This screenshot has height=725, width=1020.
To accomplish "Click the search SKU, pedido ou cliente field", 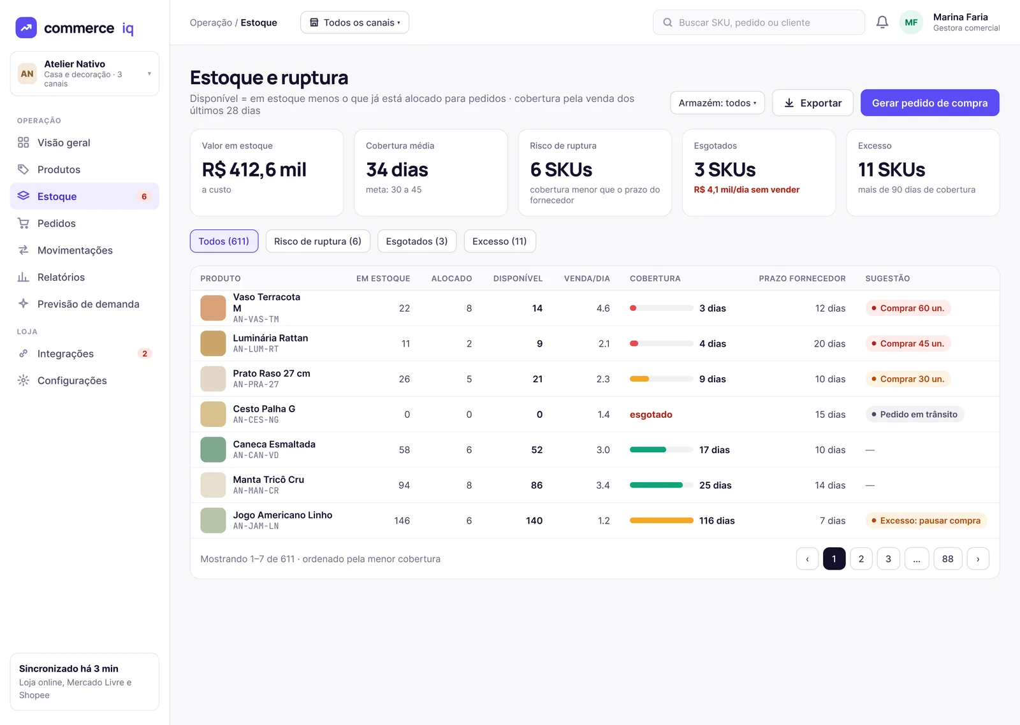I will [x=759, y=22].
